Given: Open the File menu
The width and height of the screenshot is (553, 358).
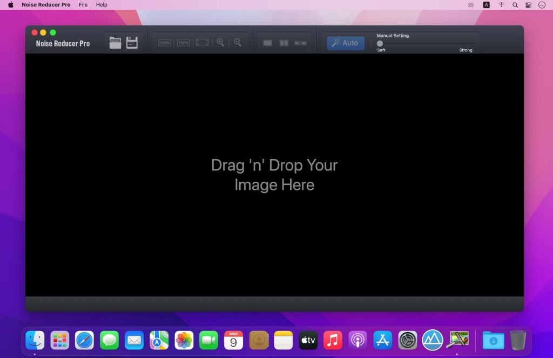Looking at the screenshot, I should [83, 5].
